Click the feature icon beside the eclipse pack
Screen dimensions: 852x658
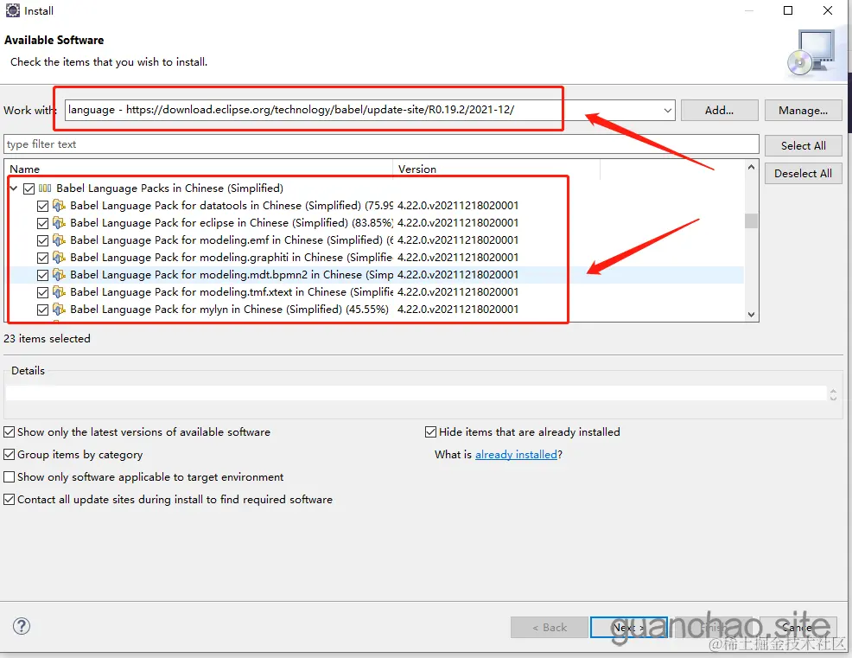pyautogui.click(x=59, y=223)
